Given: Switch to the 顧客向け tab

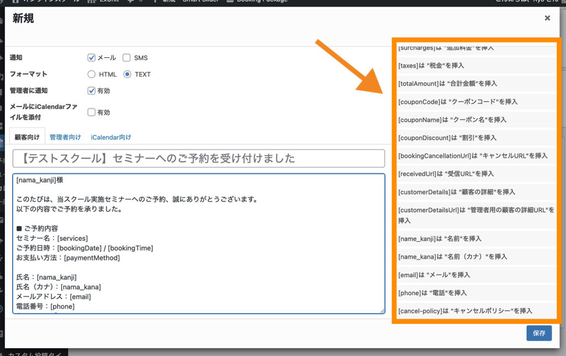Looking at the screenshot, I should [28, 137].
